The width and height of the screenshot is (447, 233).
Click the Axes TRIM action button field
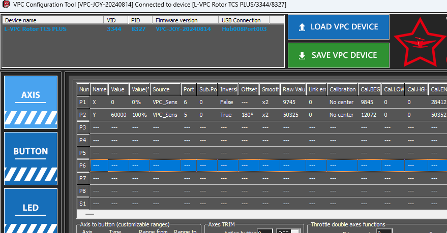[264, 231]
